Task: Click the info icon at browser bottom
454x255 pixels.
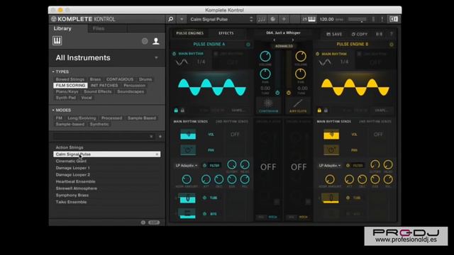Action: tap(143, 222)
